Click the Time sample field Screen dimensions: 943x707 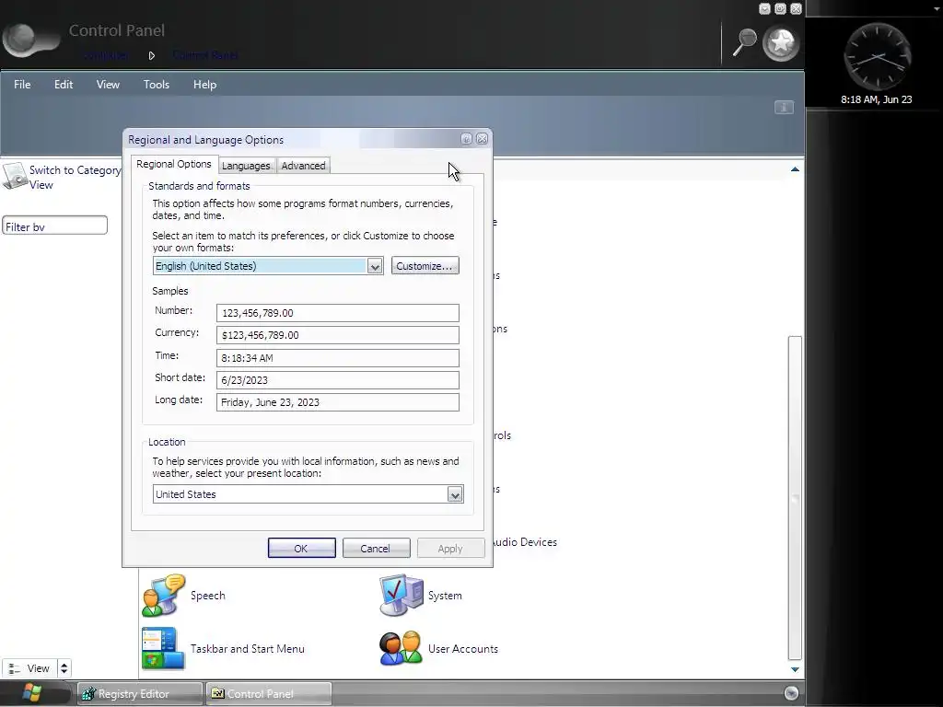[x=337, y=358]
